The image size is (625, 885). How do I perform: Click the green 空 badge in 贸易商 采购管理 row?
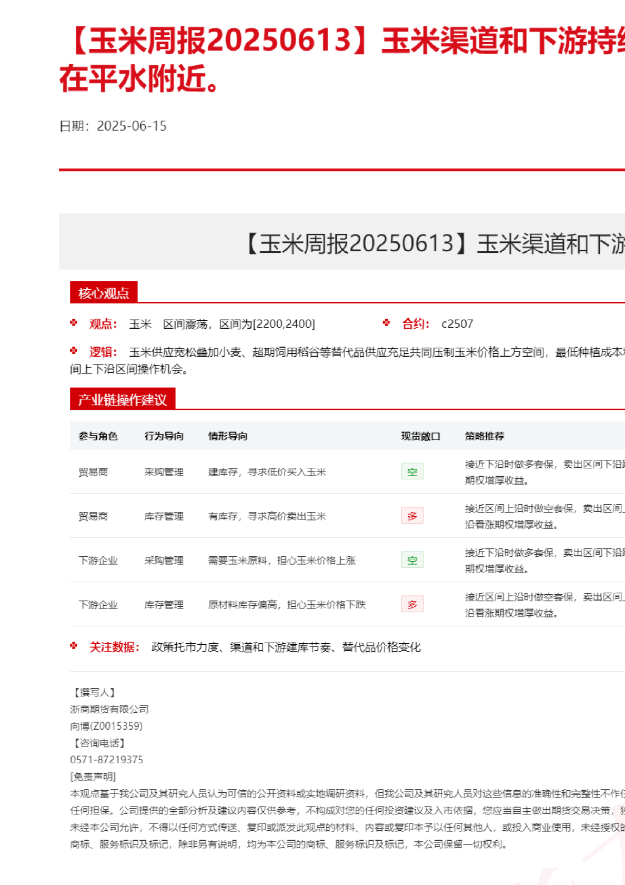(412, 471)
